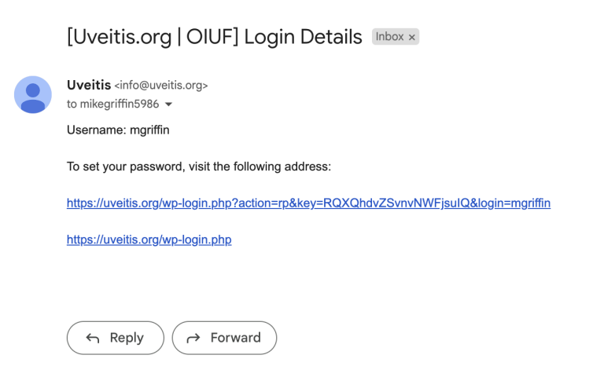Click the 'Username:' label in the body
This screenshot has width=604, height=388.
[x=96, y=130]
